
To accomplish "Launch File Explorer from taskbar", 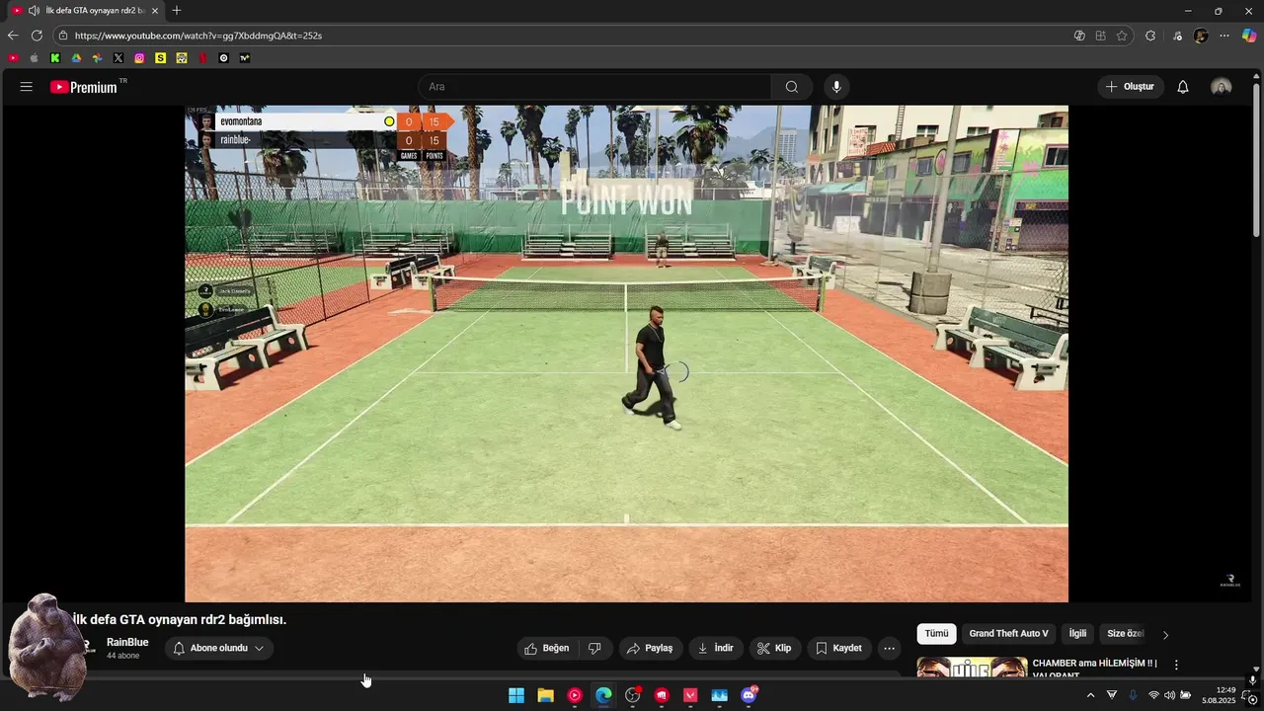I will coord(545,695).
